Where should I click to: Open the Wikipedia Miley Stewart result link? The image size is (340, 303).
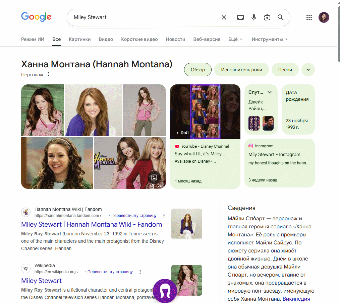coord(42,281)
